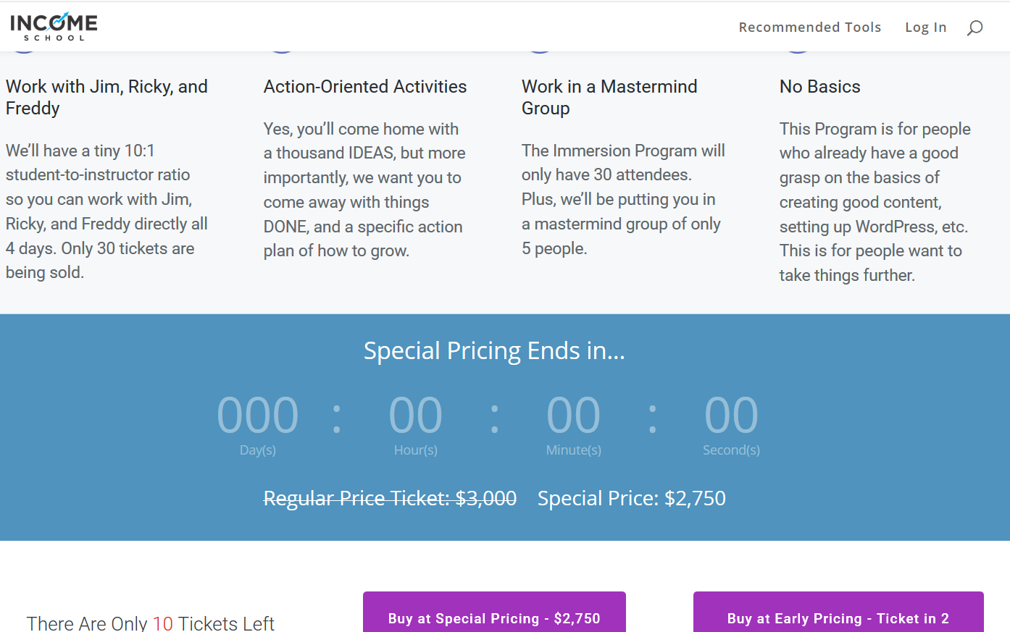Screen dimensions: 1010x632
Task: Select the Days countdown number 000
Action: coord(258,415)
